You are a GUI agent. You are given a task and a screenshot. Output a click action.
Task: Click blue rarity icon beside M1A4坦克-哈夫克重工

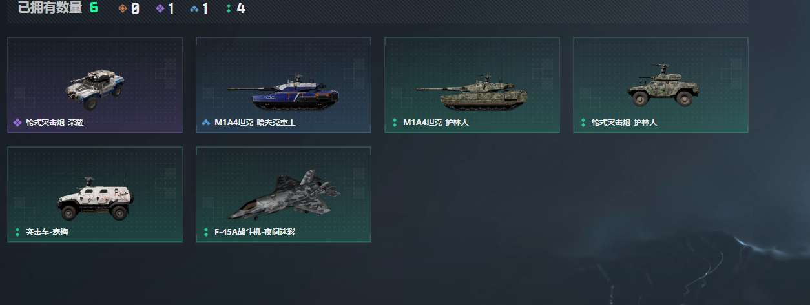(x=205, y=122)
